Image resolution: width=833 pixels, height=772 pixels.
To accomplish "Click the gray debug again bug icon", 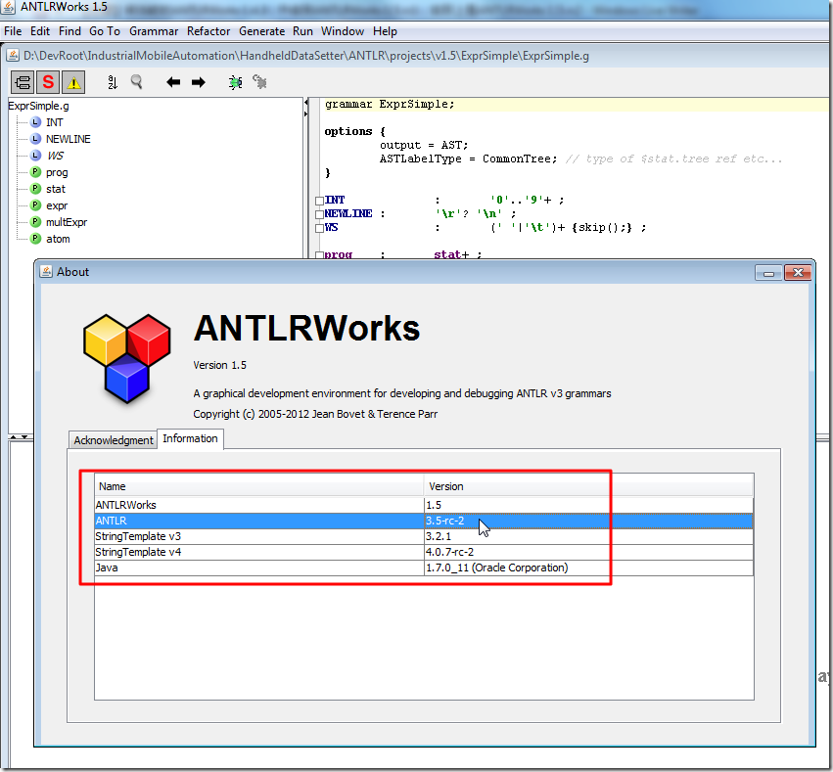I will click(259, 82).
